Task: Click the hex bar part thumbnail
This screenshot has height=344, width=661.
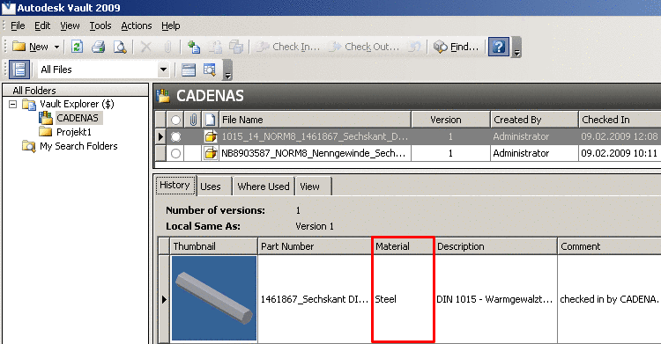Action: point(214,298)
